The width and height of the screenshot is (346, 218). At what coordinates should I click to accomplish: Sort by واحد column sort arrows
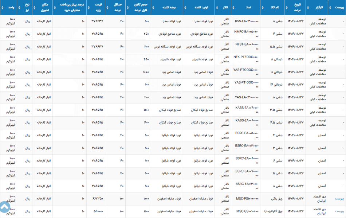pyautogui.click(x=3, y=8)
